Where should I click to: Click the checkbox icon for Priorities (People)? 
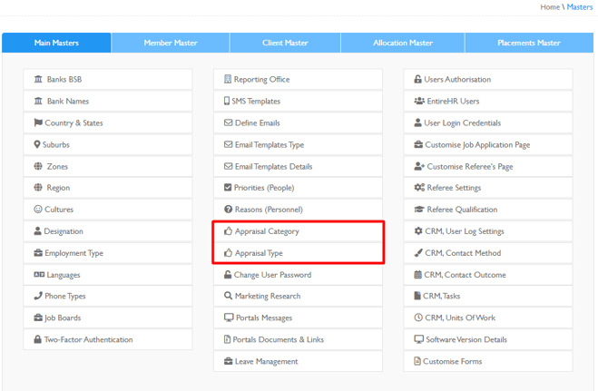click(228, 188)
